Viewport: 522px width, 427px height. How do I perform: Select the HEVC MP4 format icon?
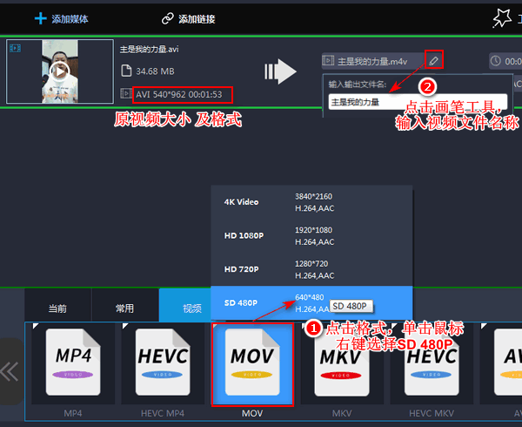[x=163, y=363]
